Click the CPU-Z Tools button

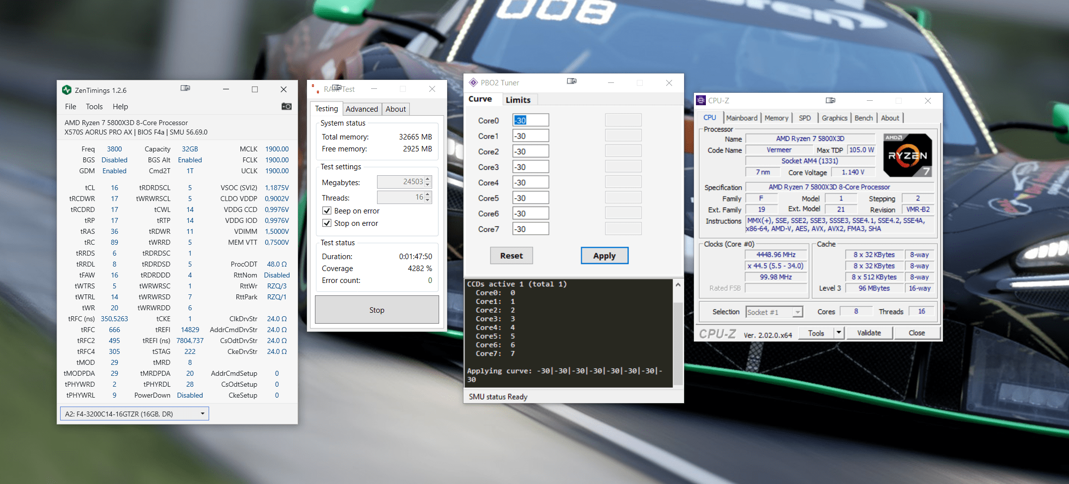[x=816, y=333]
